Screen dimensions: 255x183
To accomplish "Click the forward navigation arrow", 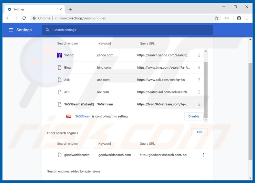I will (16, 18).
